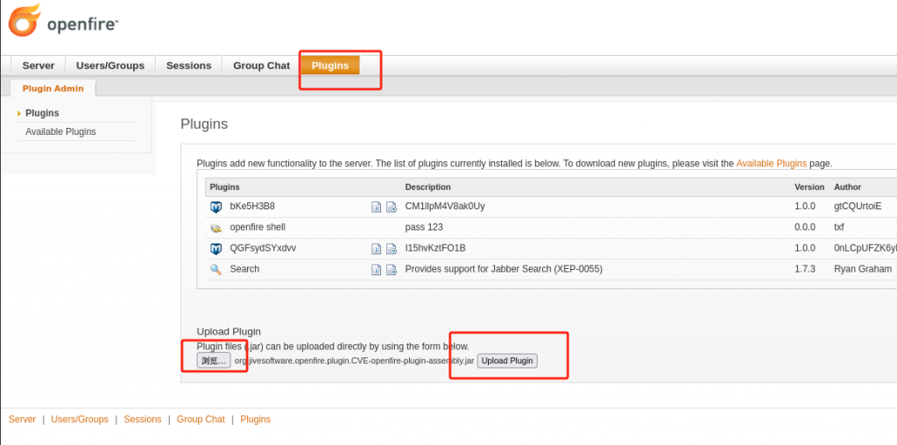Click the Upload Plugin section heading

229,331
